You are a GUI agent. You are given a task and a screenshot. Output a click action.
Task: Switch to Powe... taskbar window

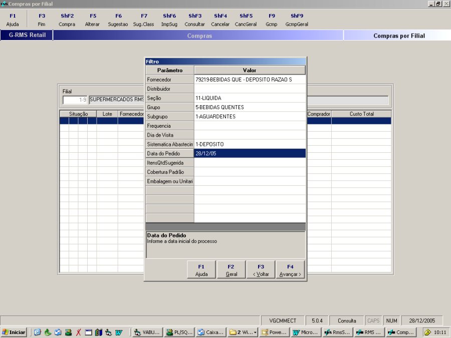tap(274, 332)
